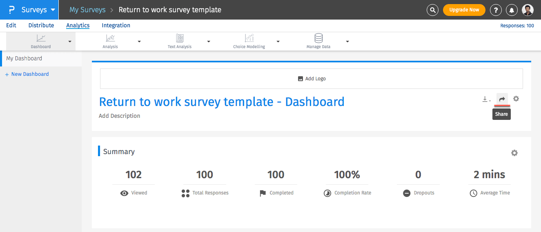Expand the Analysis dropdown arrow

tap(139, 42)
